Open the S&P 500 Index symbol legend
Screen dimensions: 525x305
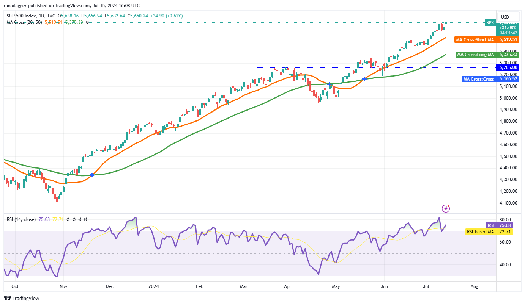29,16
